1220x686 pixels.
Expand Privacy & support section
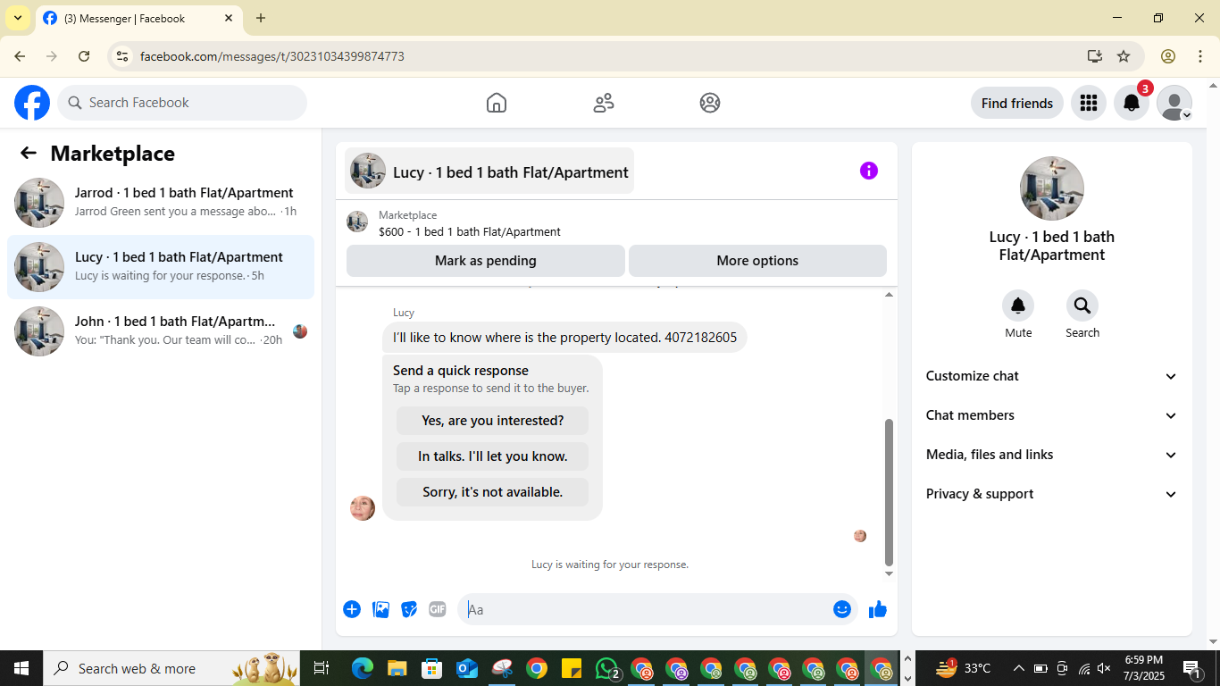pos(1052,494)
